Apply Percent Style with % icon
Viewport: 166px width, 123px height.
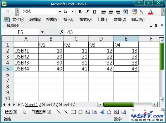pyautogui.click(x=141, y=12)
